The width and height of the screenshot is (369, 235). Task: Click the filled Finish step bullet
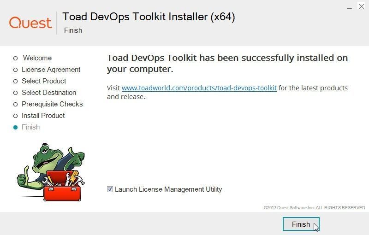pyautogui.click(x=16, y=127)
